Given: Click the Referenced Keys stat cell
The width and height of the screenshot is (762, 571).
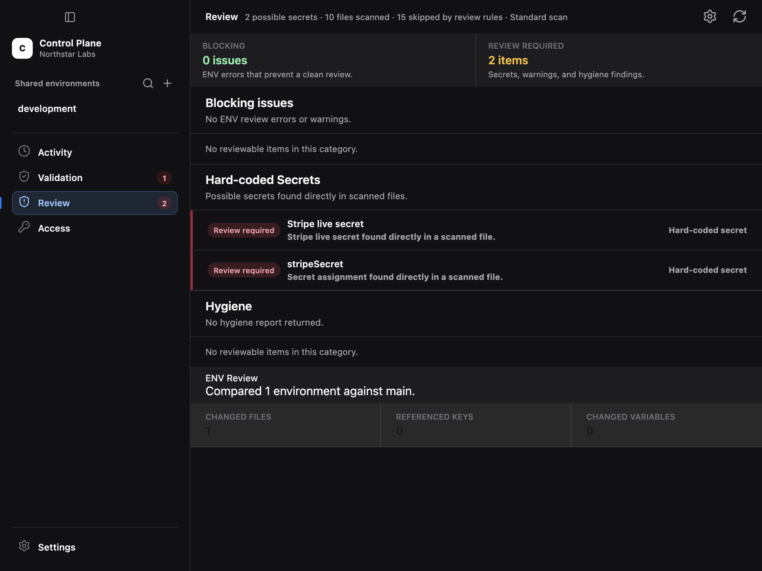Looking at the screenshot, I should coord(476,425).
